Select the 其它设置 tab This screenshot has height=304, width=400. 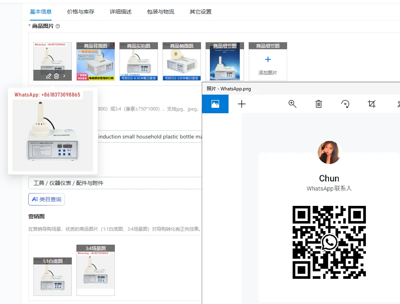201,12
